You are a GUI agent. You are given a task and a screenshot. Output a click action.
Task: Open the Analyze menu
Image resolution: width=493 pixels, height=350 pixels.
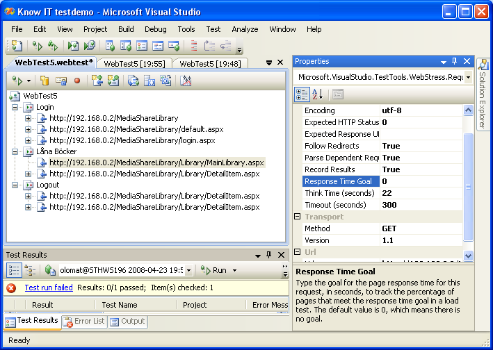tap(245, 29)
